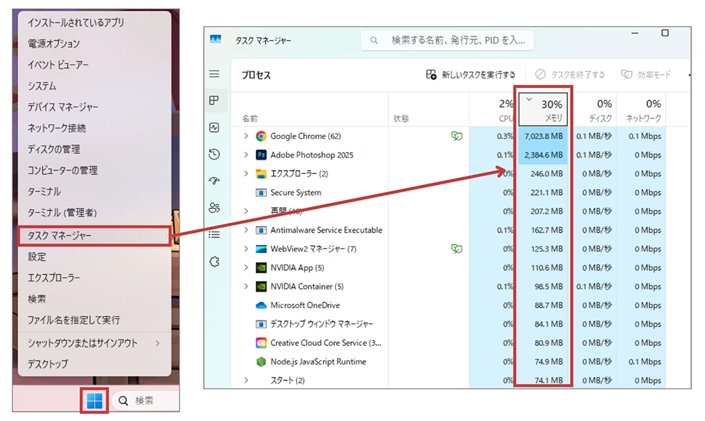Sort by the ネットワーク column header
This screenshot has width=705, height=421.
[641, 109]
